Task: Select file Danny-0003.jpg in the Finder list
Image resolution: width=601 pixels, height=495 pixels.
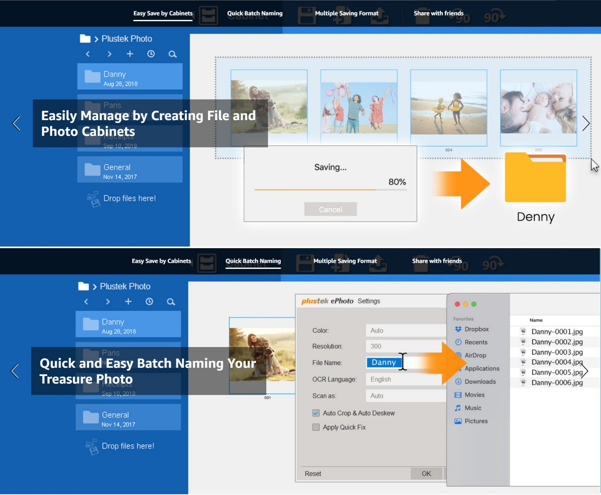Action: [557, 352]
